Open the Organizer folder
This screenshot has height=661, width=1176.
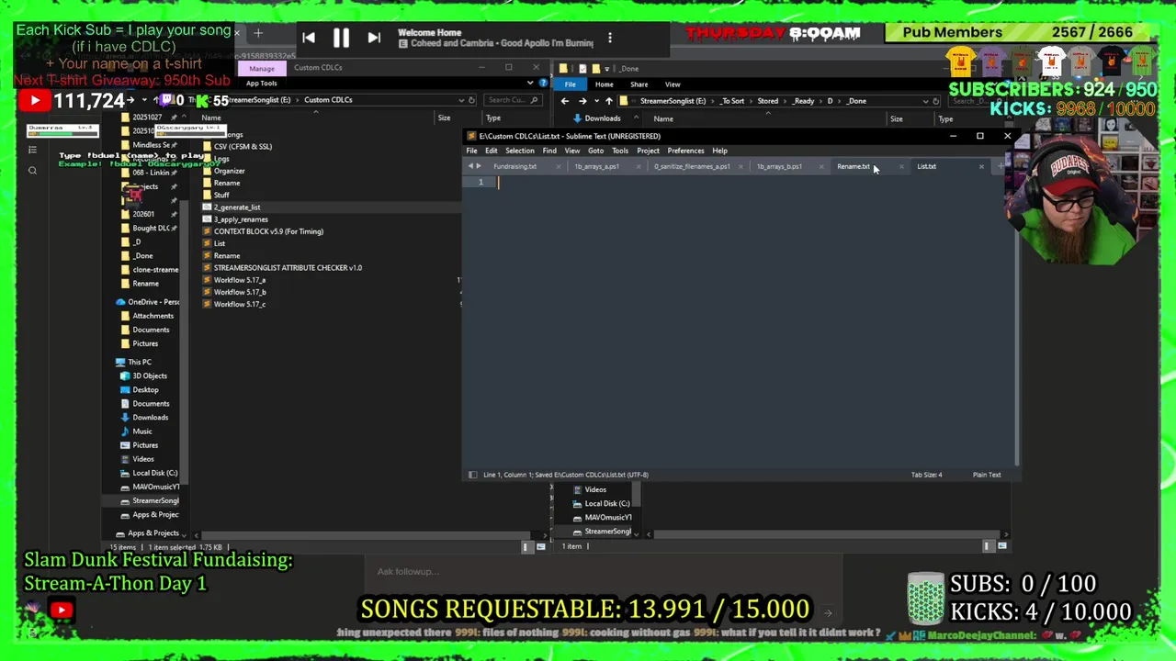point(229,171)
